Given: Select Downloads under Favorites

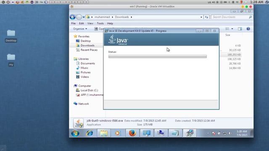Looking at the screenshot, I should pos(87,45).
